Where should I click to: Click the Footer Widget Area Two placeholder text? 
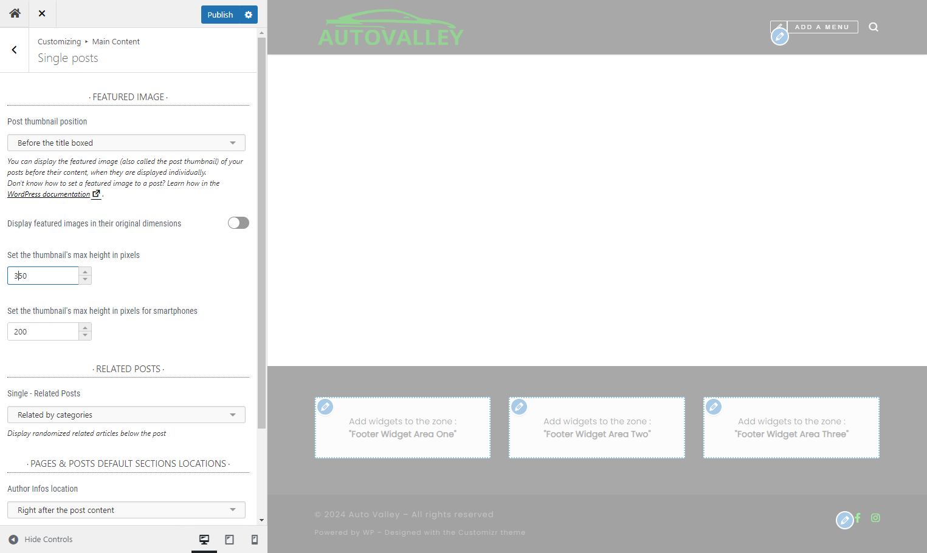597,428
